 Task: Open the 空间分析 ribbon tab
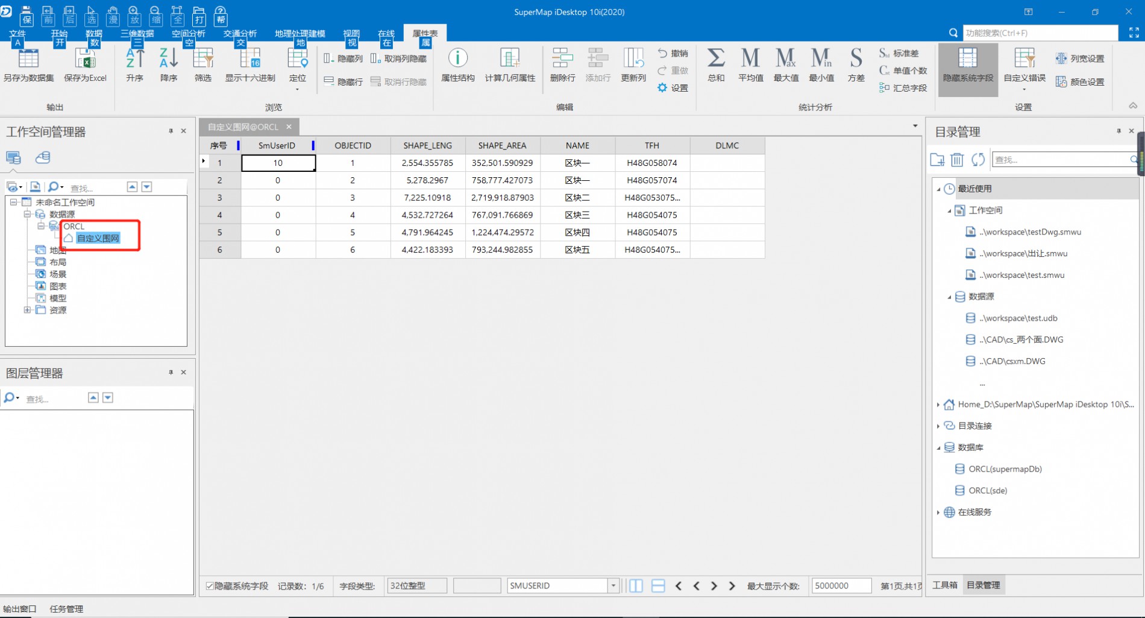click(189, 33)
